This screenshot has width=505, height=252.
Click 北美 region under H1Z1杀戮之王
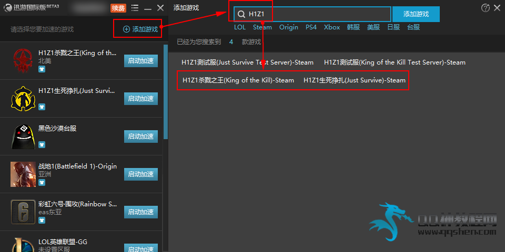point(45,61)
